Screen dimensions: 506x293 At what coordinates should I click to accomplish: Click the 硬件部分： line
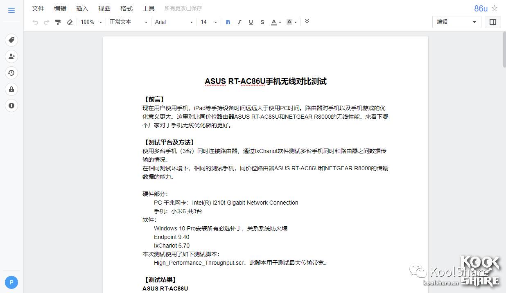pos(155,194)
